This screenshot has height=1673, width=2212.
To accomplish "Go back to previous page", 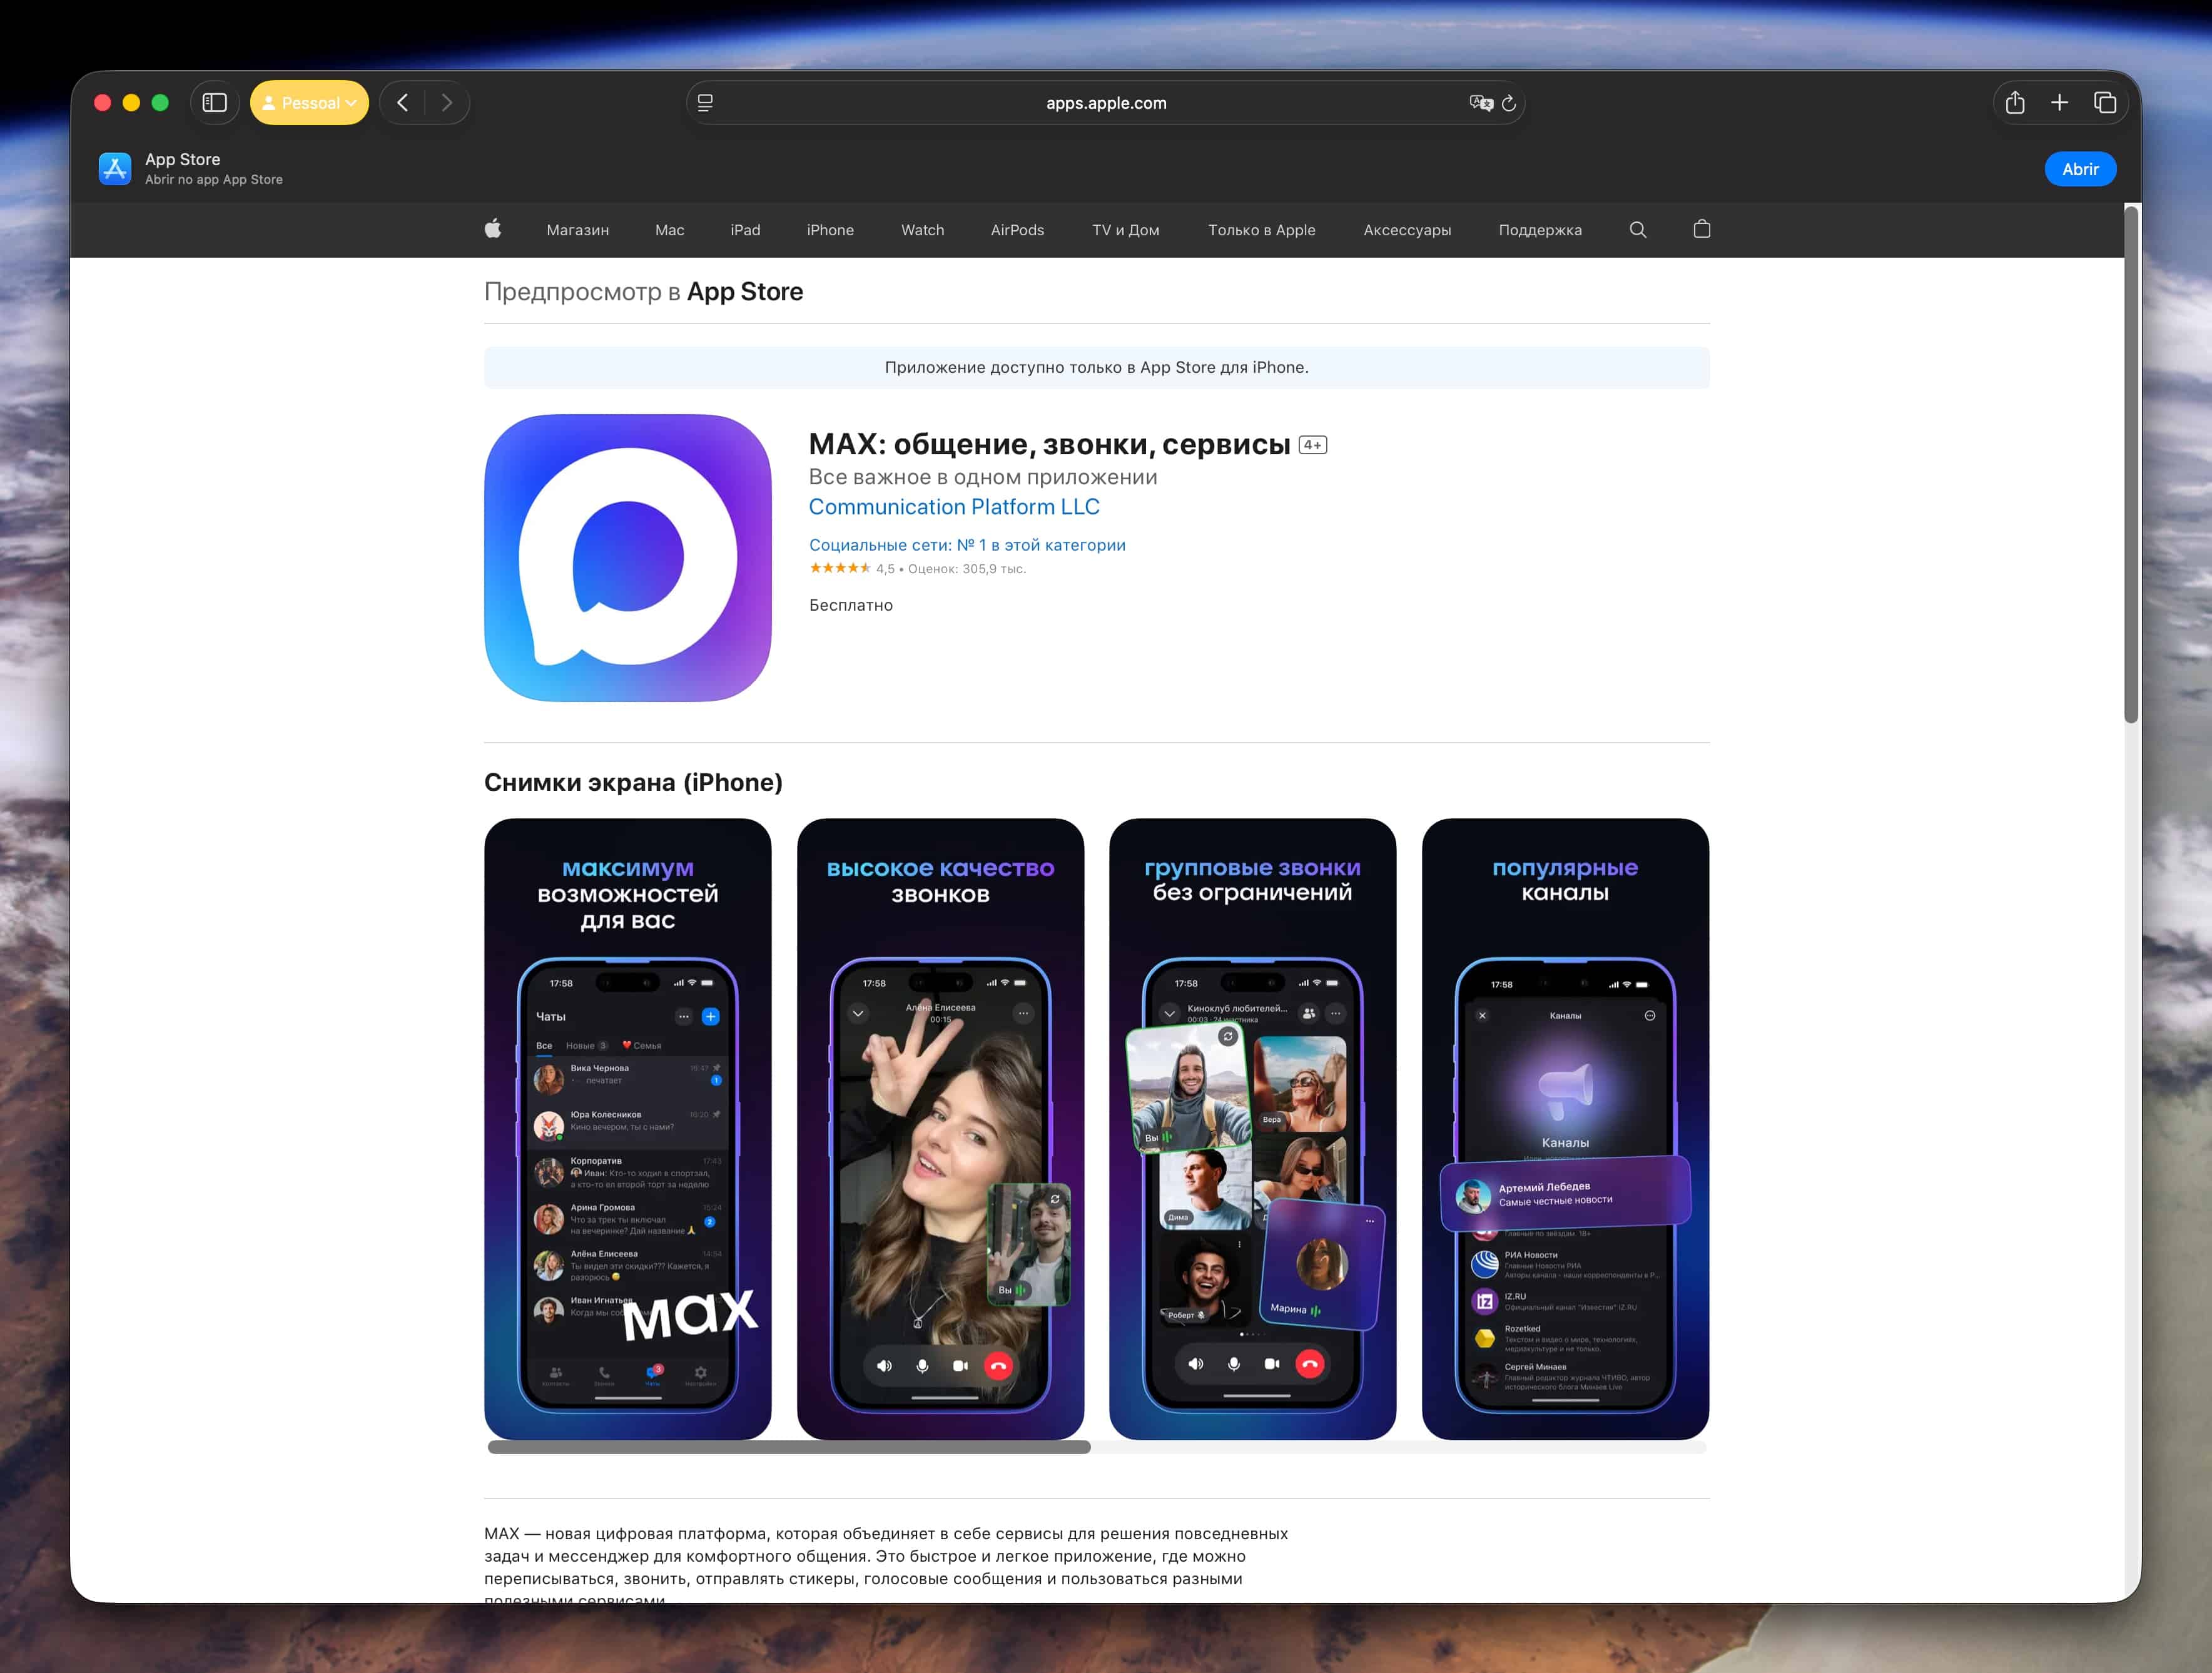I will point(403,103).
